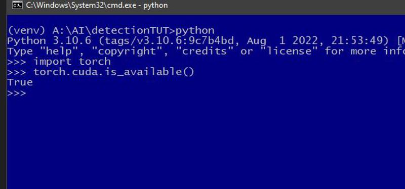Image resolution: width=405 pixels, height=189 pixels.
Task: Click the word "license" in the console
Action: click(x=288, y=52)
